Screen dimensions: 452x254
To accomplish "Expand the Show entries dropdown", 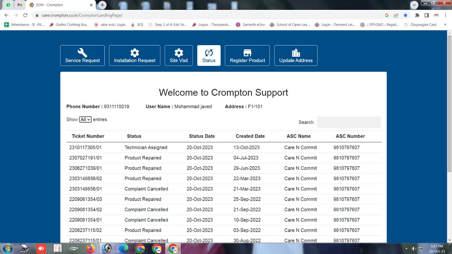I will coord(86,119).
